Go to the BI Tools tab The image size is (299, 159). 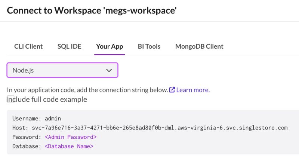[x=149, y=46]
